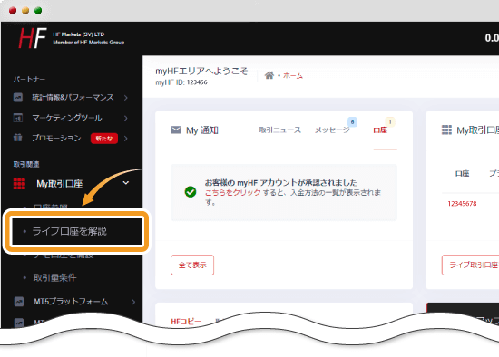Viewport: 499px width, 357px height.
Task: Open MT5プラットフォーム menu item
Action: tap(71, 302)
